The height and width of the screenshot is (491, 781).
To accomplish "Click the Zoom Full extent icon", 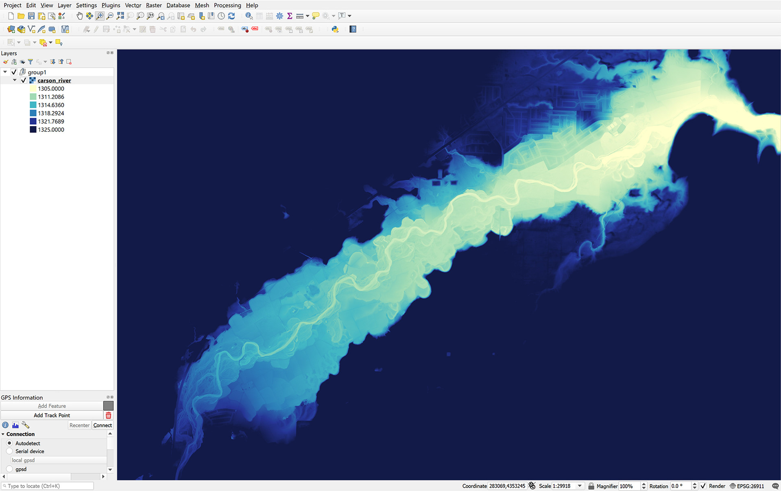I will pos(120,16).
